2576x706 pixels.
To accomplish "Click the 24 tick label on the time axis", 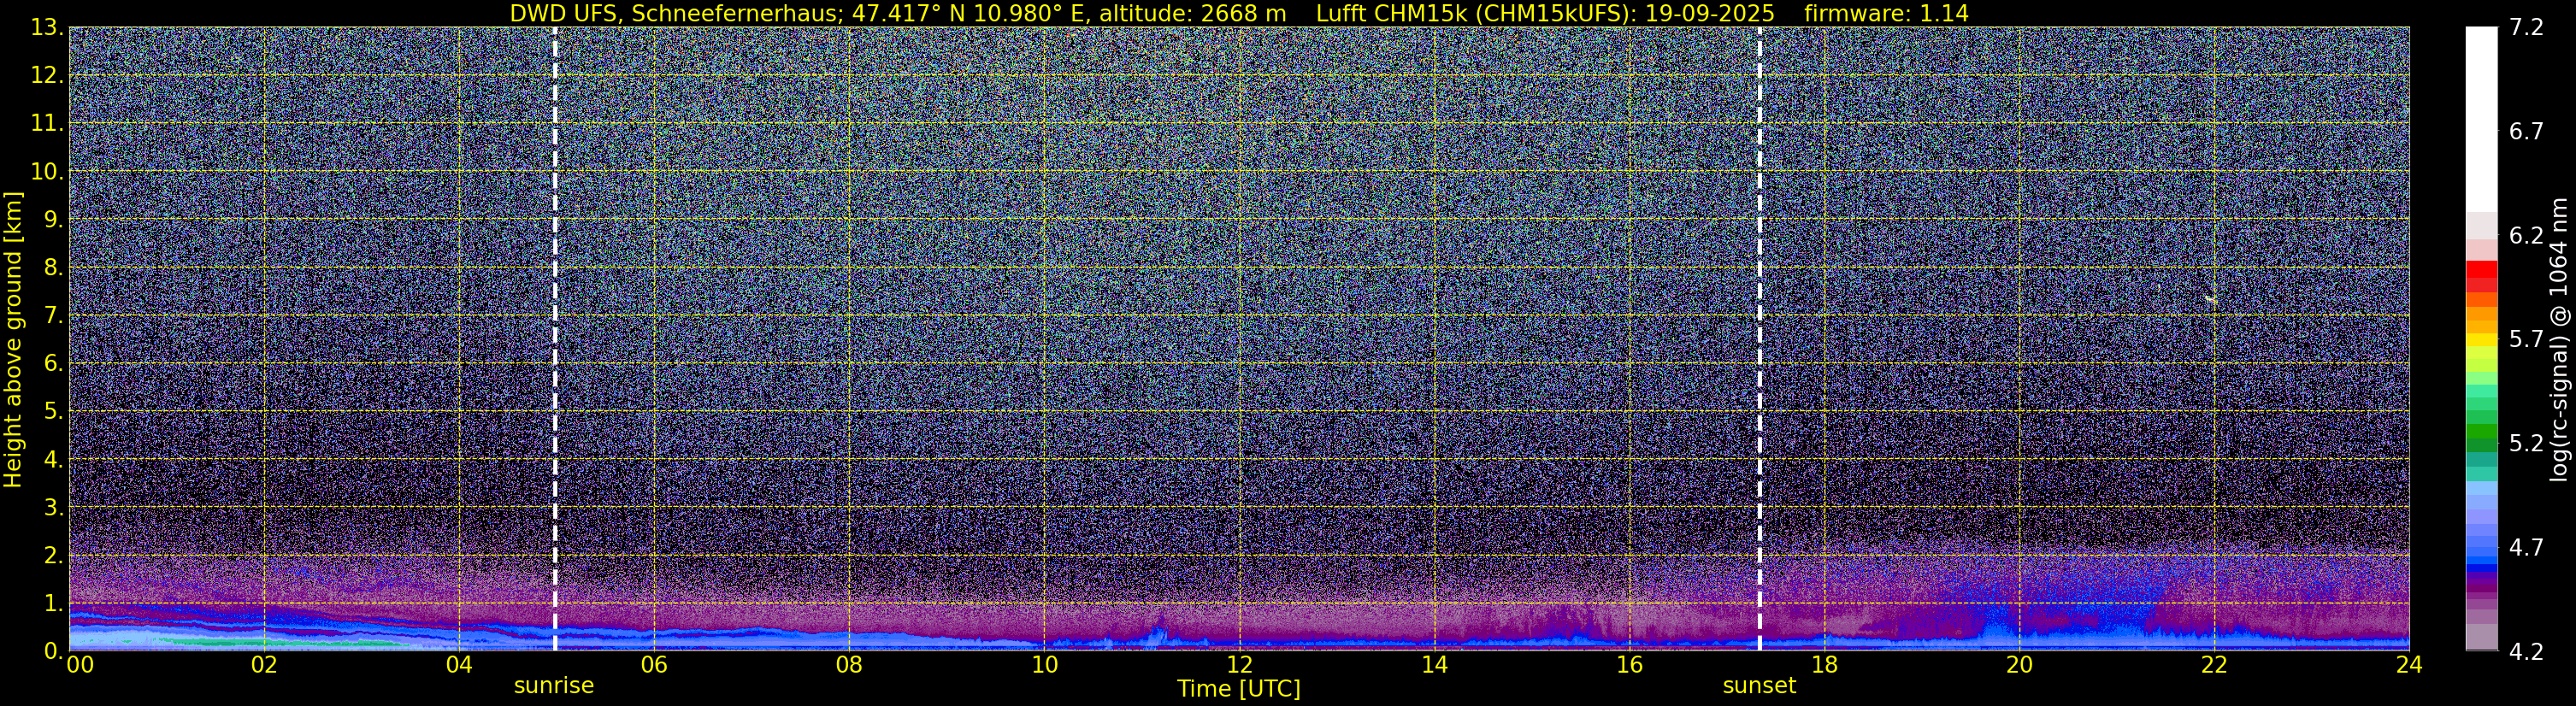I will 2409,666.
